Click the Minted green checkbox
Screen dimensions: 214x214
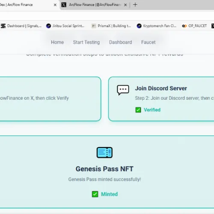[x=95, y=194]
